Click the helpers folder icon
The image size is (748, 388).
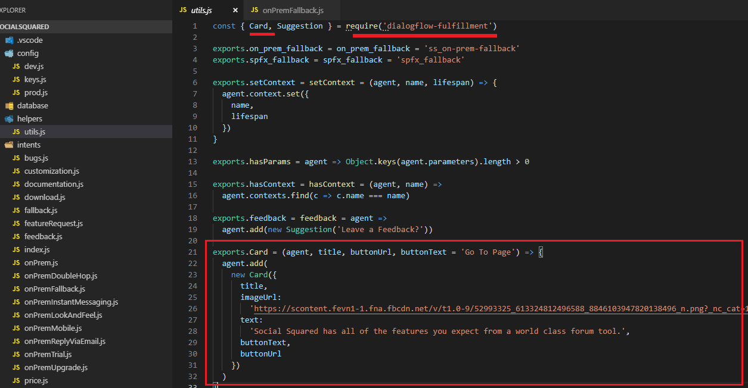click(x=9, y=118)
